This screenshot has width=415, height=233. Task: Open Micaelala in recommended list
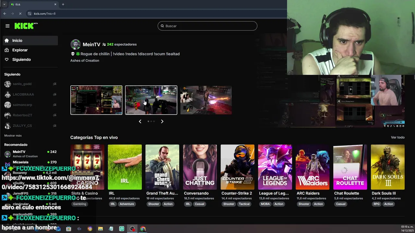point(30,164)
